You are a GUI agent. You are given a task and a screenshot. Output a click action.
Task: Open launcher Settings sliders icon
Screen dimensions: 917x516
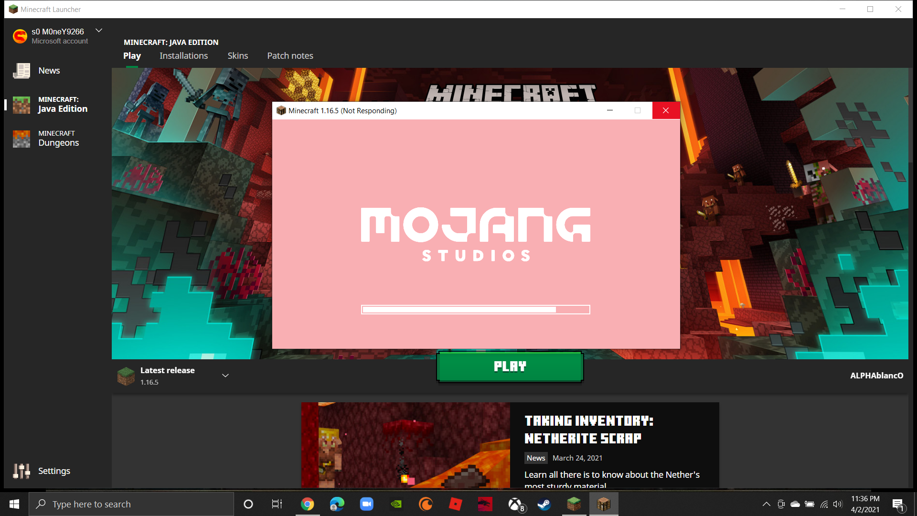click(21, 471)
